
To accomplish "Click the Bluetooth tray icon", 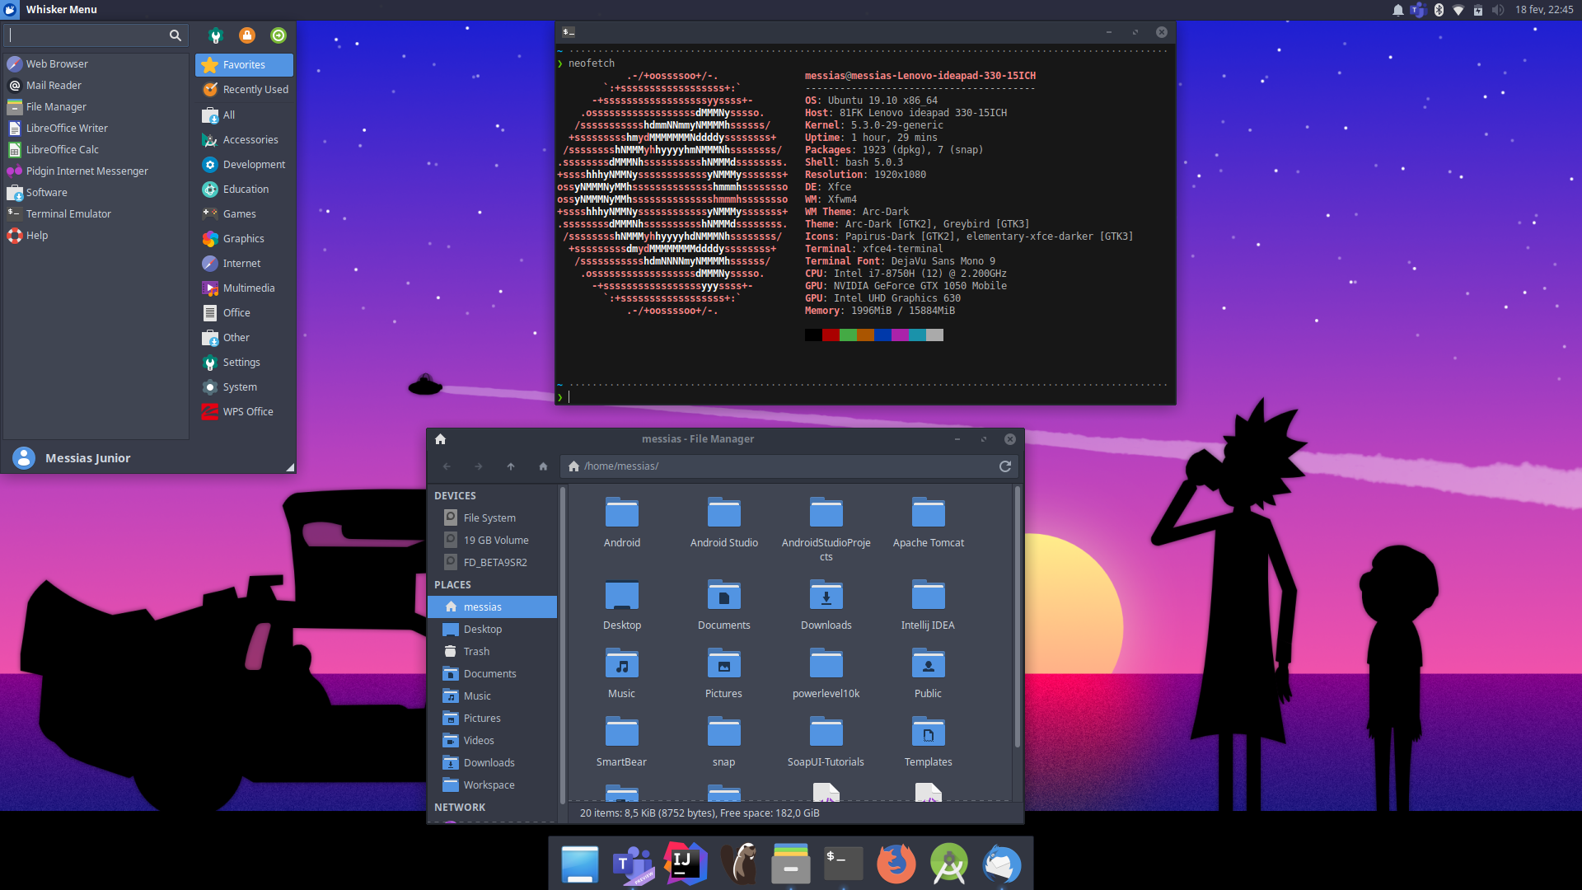I will point(1439,10).
